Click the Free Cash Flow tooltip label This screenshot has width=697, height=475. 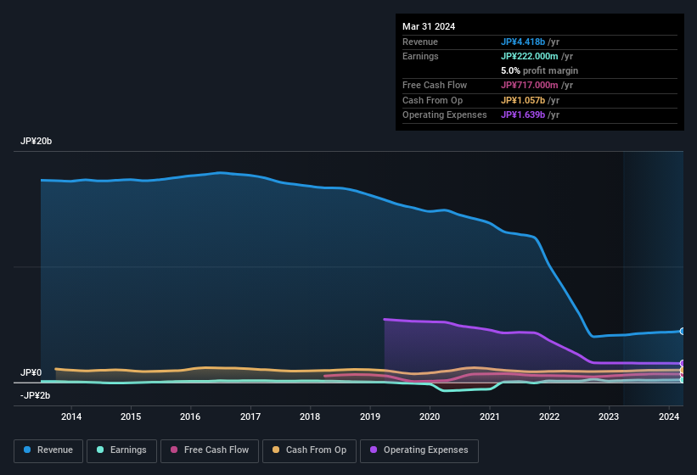(x=435, y=85)
